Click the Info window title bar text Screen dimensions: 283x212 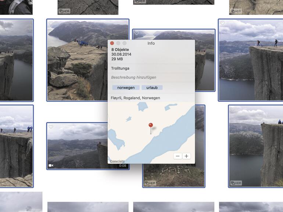[151, 43]
